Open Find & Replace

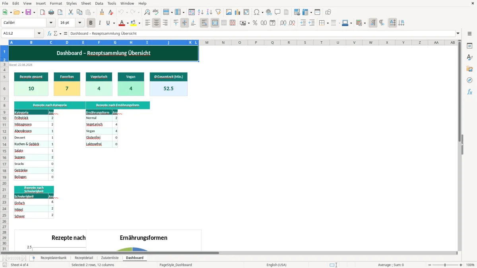(x=147, y=12)
